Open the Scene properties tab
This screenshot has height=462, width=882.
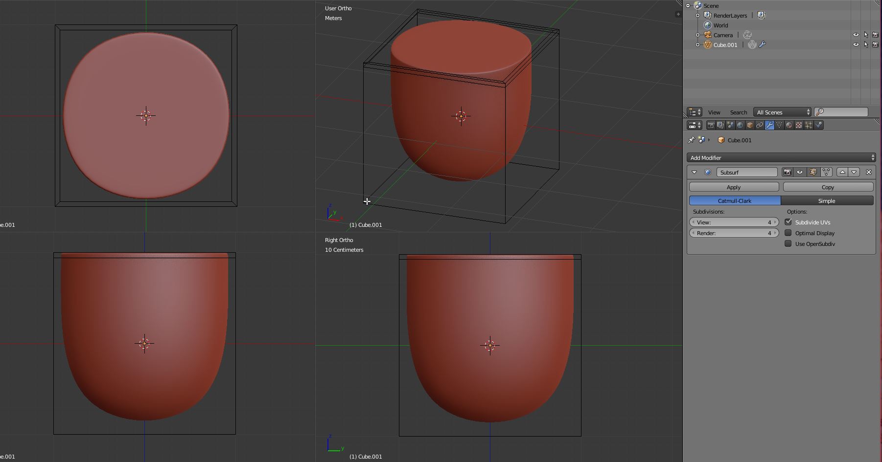click(x=730, y=126)
